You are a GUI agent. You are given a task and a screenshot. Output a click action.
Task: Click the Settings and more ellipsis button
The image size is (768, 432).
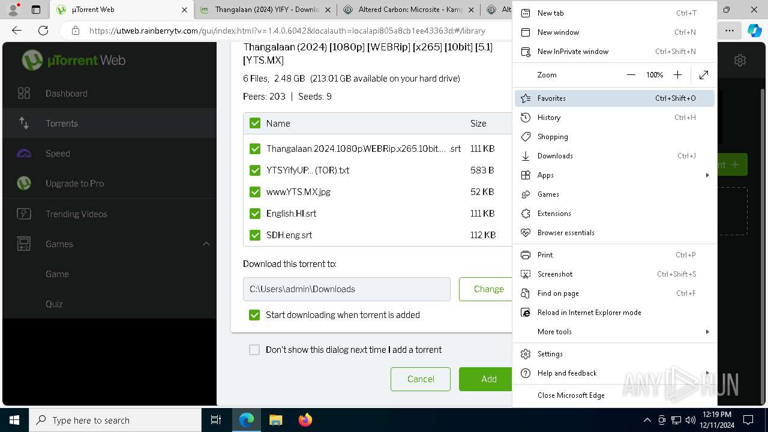tap(730, 31)
